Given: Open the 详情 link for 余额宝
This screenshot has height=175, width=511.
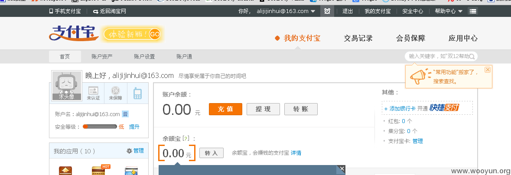Looking at the screenshot, I should point(296,153).
